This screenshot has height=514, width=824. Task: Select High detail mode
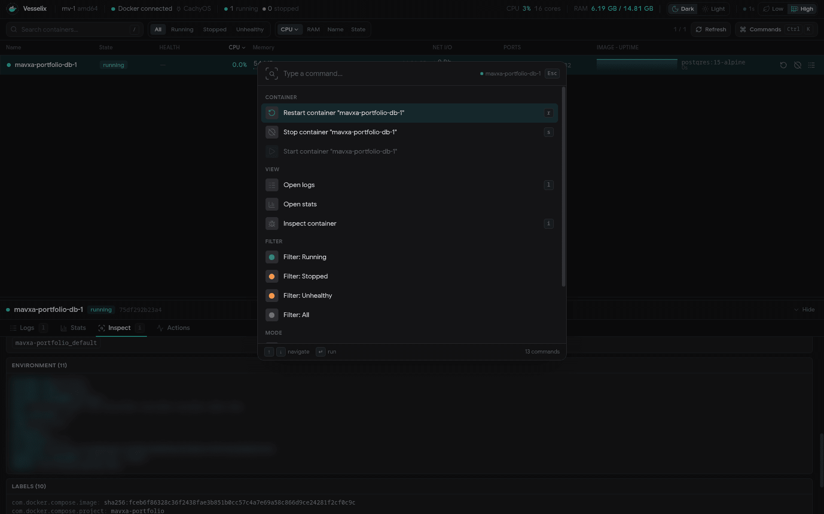(802, 9)
